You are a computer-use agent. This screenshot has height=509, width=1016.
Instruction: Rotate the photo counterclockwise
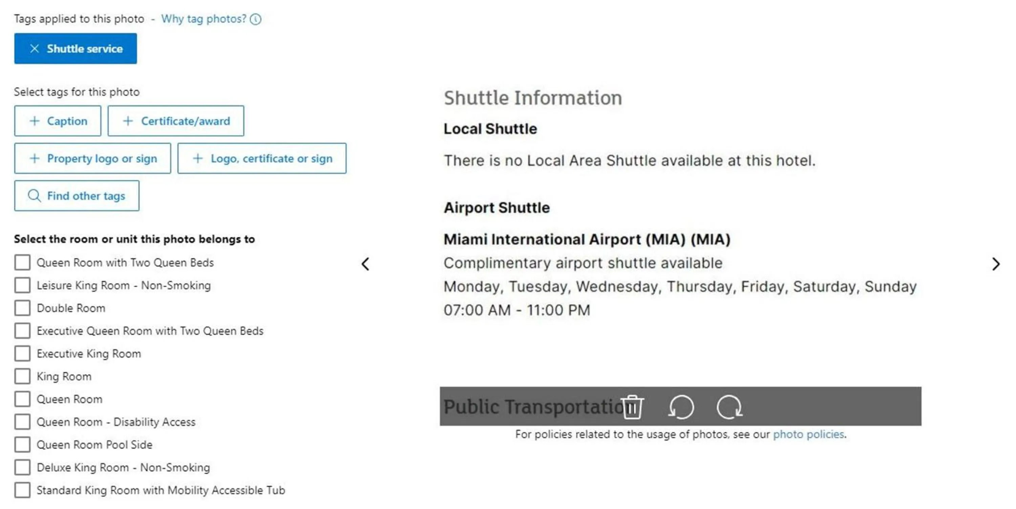(680, 407)
